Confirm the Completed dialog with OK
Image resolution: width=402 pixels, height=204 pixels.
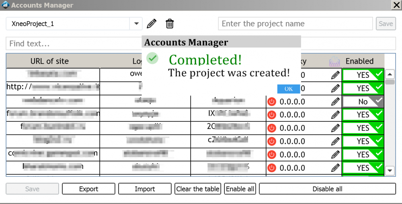pos(289,89)
